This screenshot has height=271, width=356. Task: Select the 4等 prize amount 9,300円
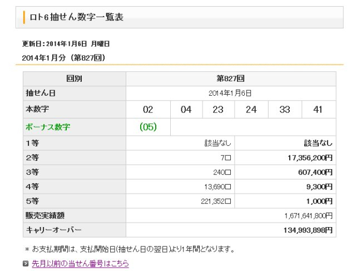pyautogui.click(x=319, y=186)
